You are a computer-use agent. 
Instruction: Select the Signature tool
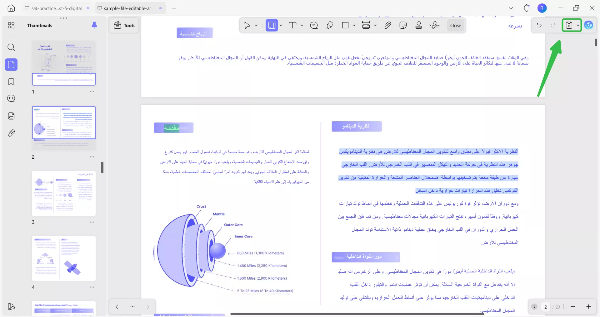click(434, 25)
